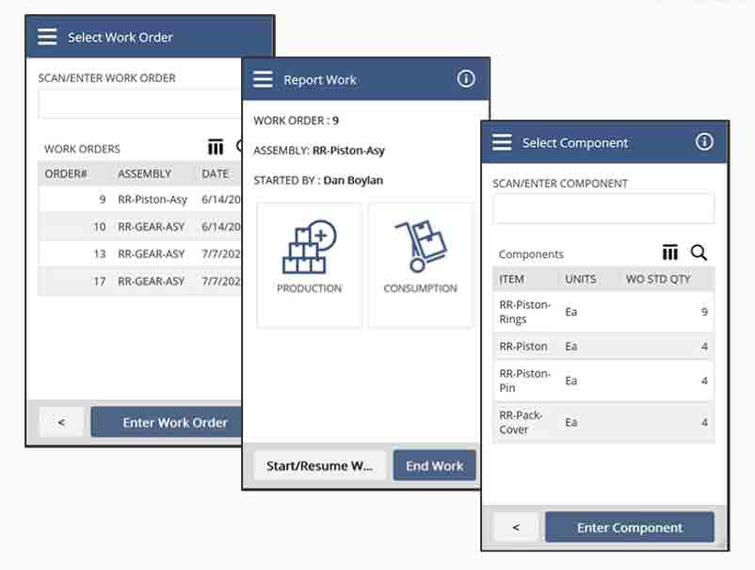Select the Production tile

(309, 265)
